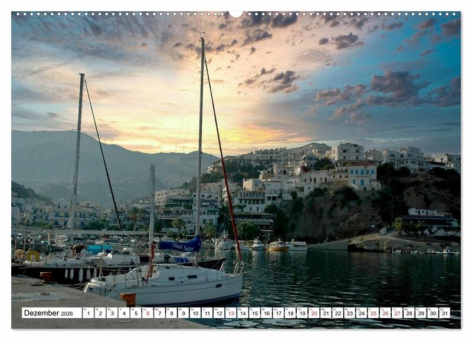Select red holiday 25 in the calendar strip

click(373, 313)
